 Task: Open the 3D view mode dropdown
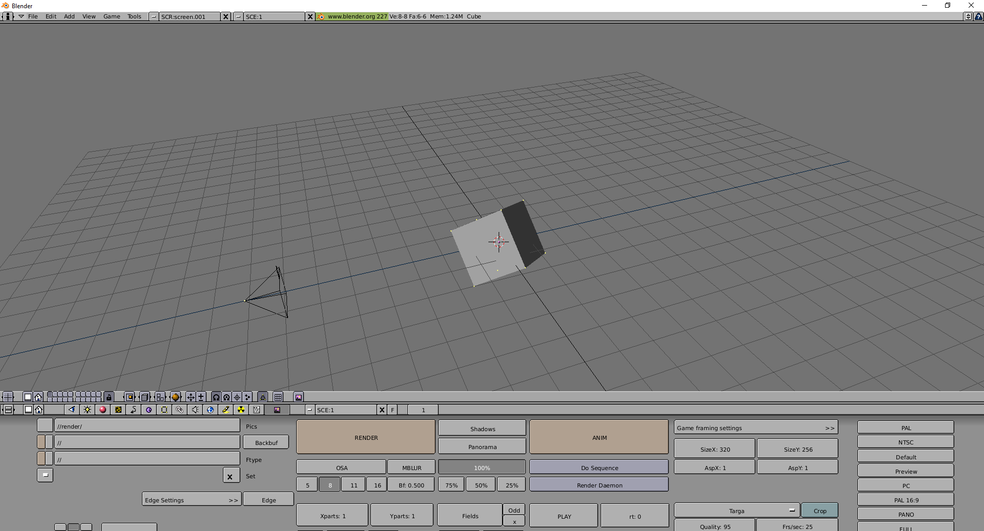coord(129,397)
